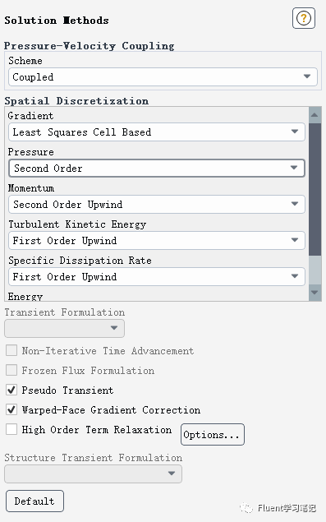Click the Gradient dropdown arrow icon
Viewport: 326px width, 522px height.
295,132
